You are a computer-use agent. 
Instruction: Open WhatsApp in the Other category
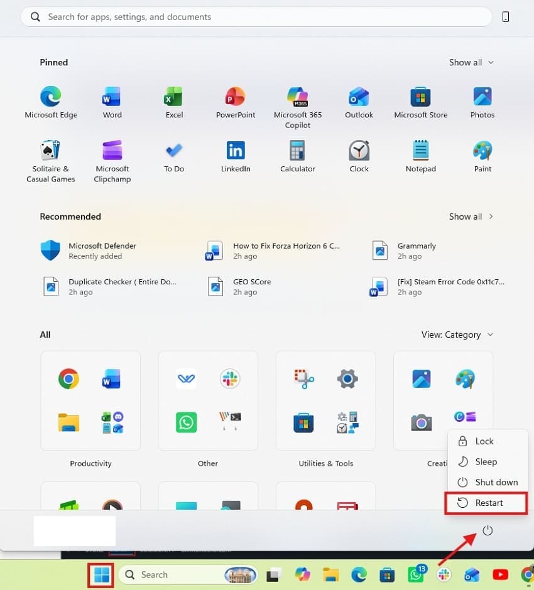pos(186,422)
